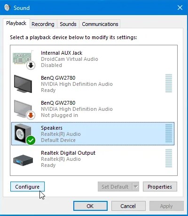
Task: Open the Sounds tab
Action: [68, 24]
